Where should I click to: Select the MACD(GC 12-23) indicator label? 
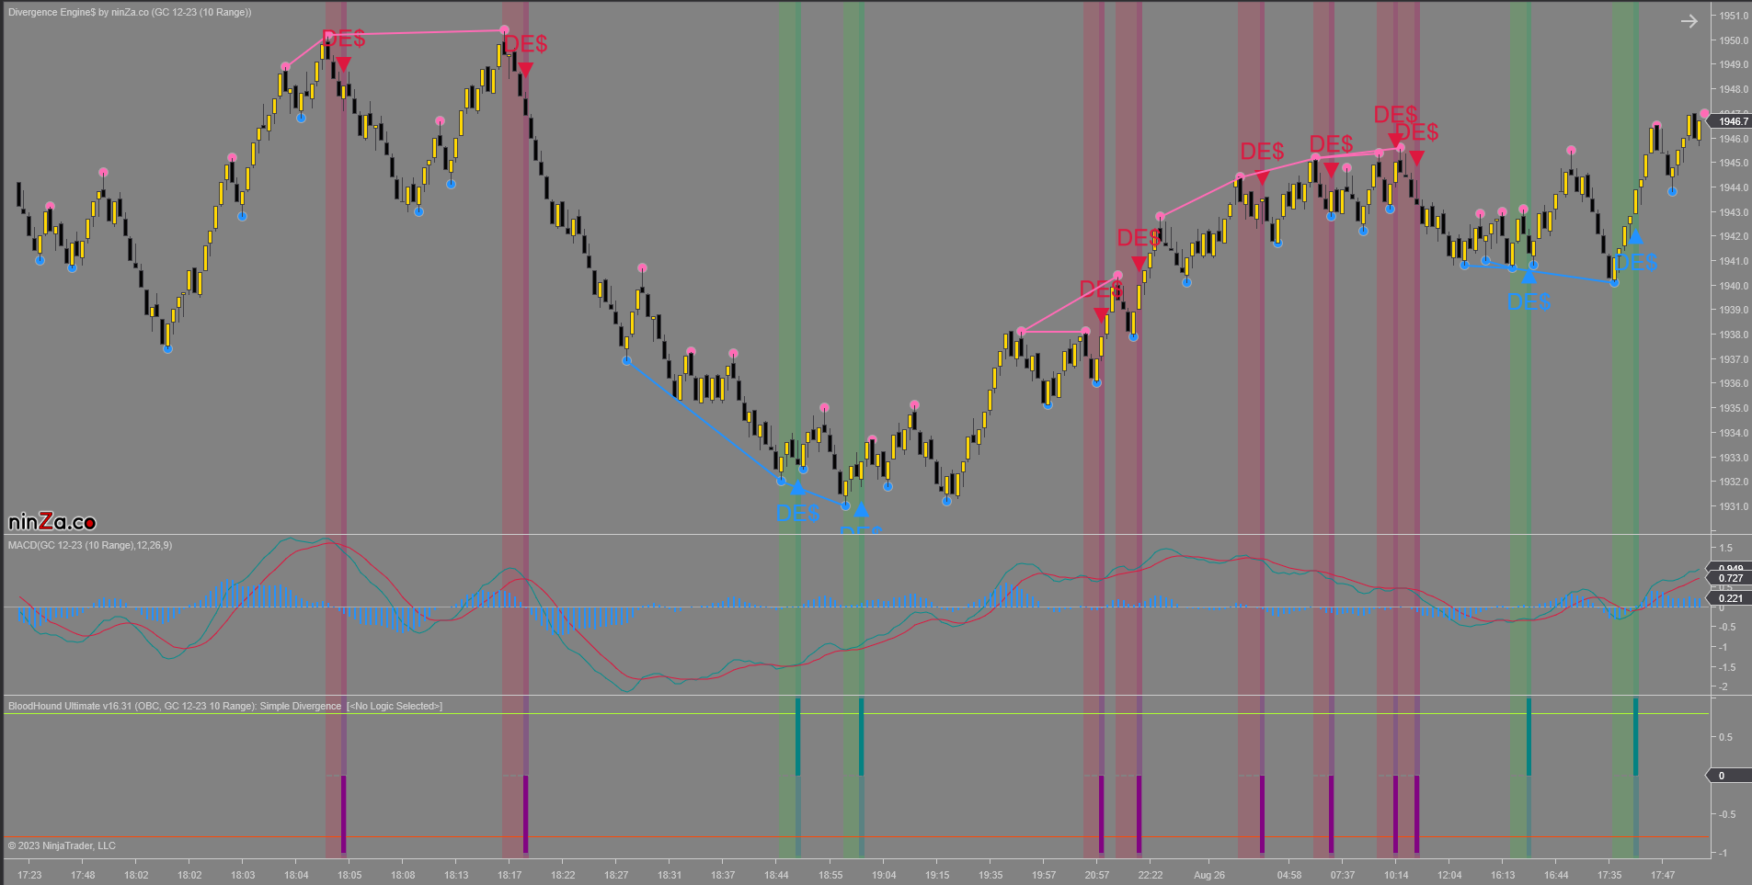pyautogui.click(x=90, y=545)
